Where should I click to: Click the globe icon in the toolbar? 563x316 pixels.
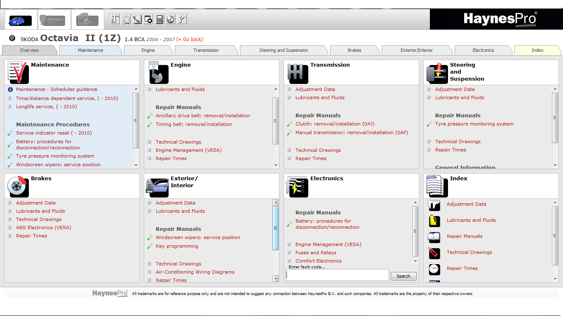(170, 19)
